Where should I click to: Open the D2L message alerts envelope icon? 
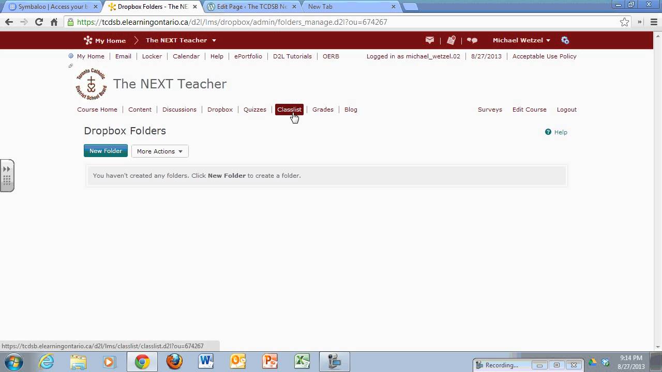point(430,40)
